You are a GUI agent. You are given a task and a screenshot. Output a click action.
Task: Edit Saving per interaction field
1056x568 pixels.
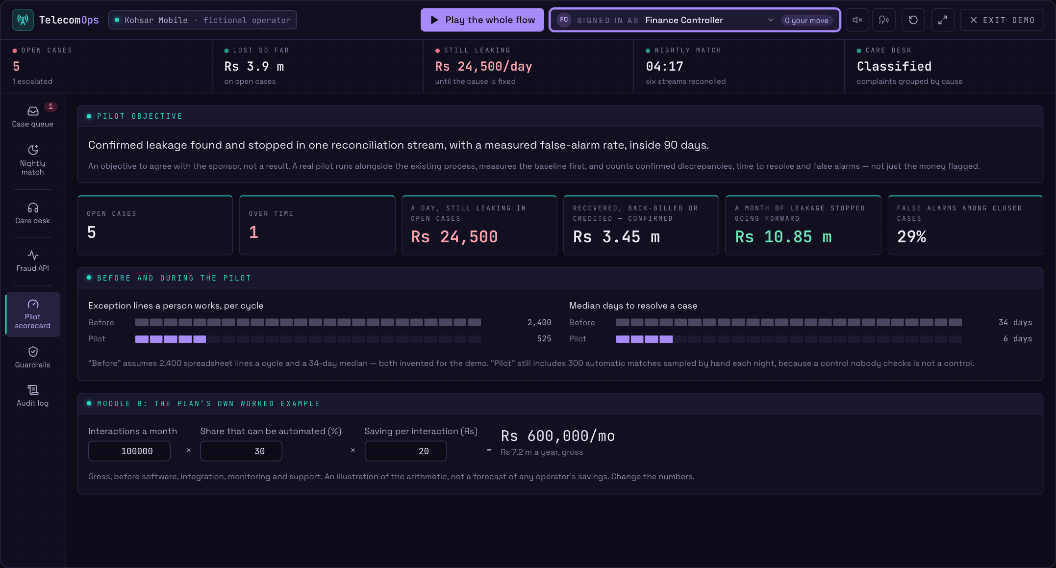tap(406, 451)
